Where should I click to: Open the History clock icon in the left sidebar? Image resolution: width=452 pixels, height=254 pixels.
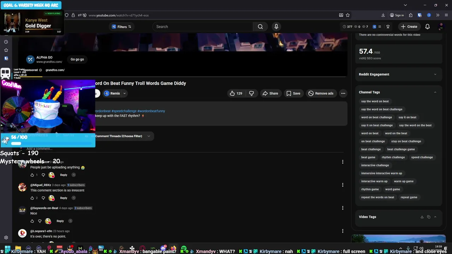(x=6, y=42)
